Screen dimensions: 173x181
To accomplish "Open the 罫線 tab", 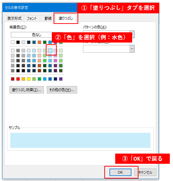I will click(x=48, y=18).
